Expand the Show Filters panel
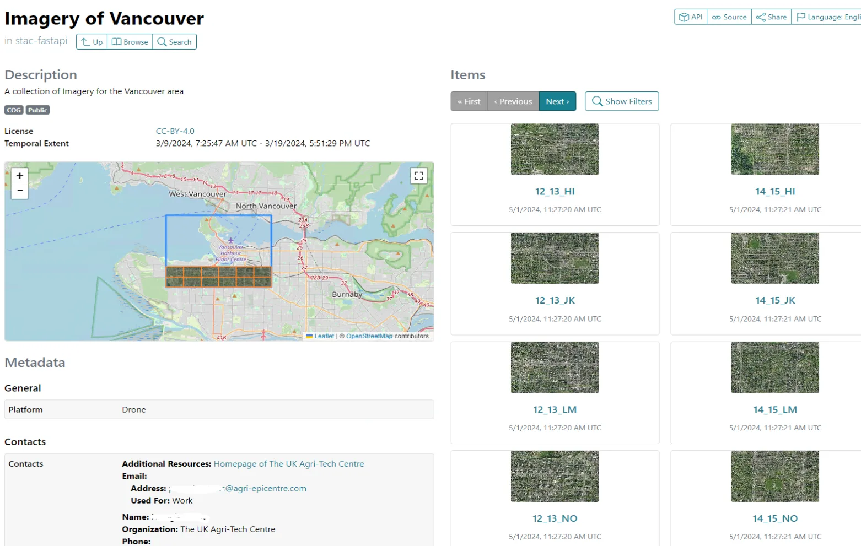This screenshot has height=546, width=861. point(622,101)
